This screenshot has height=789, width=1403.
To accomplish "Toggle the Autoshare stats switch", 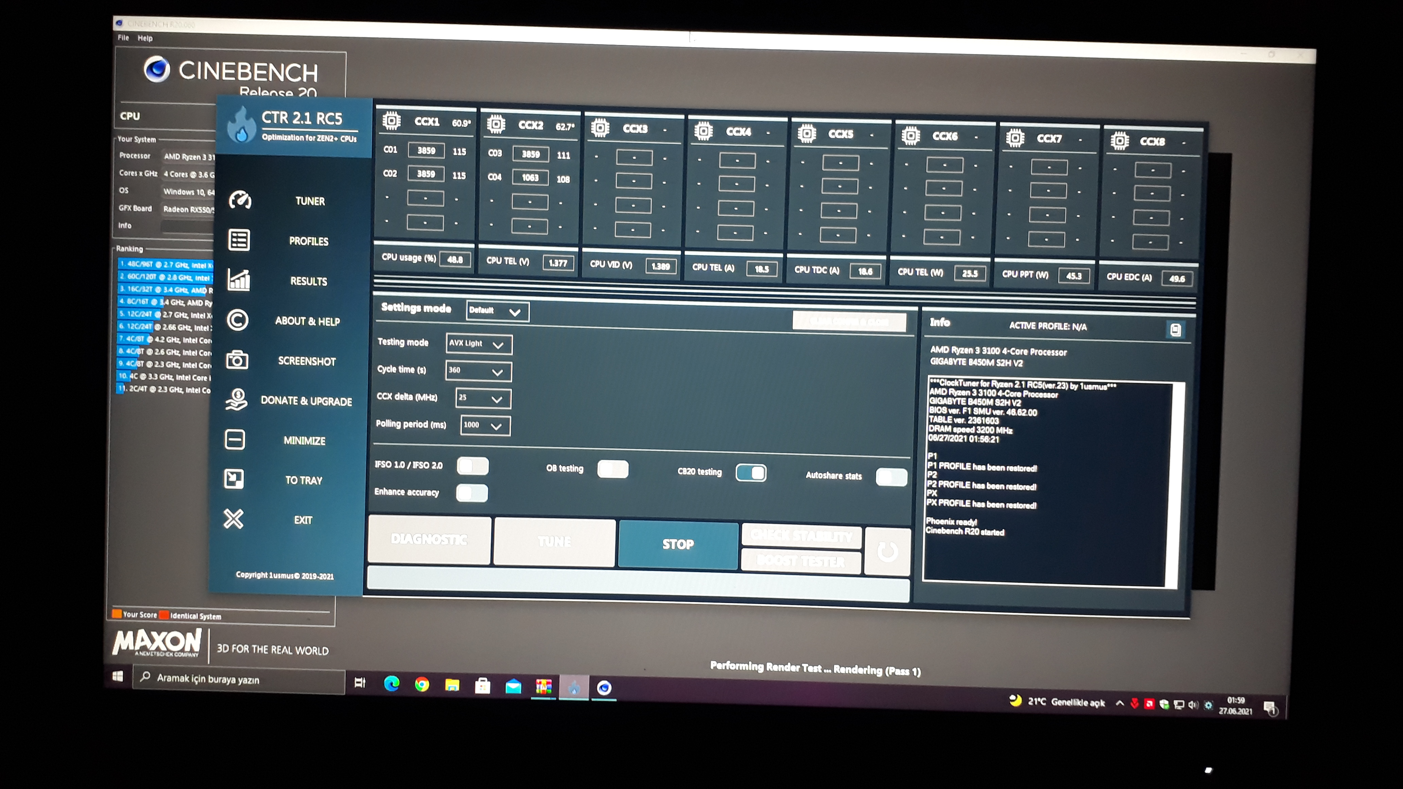I will (891, 477).
